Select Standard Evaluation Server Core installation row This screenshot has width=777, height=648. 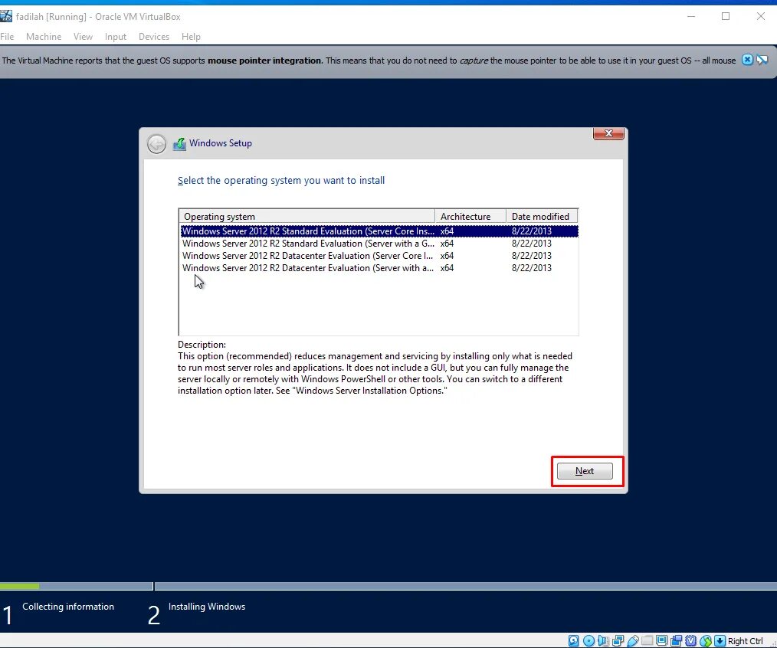click(379, 231)
